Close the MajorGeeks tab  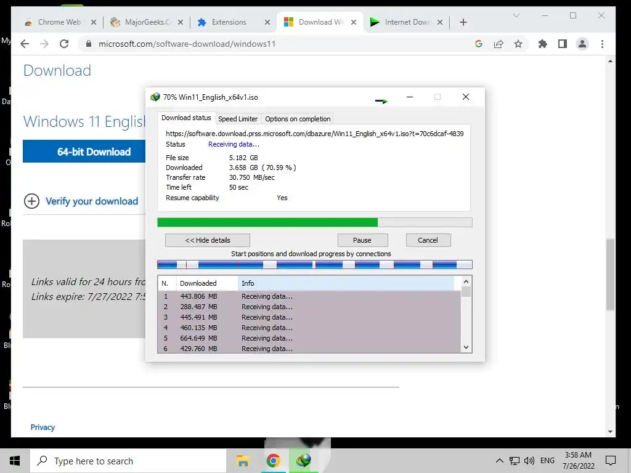[x=181, y=22]
